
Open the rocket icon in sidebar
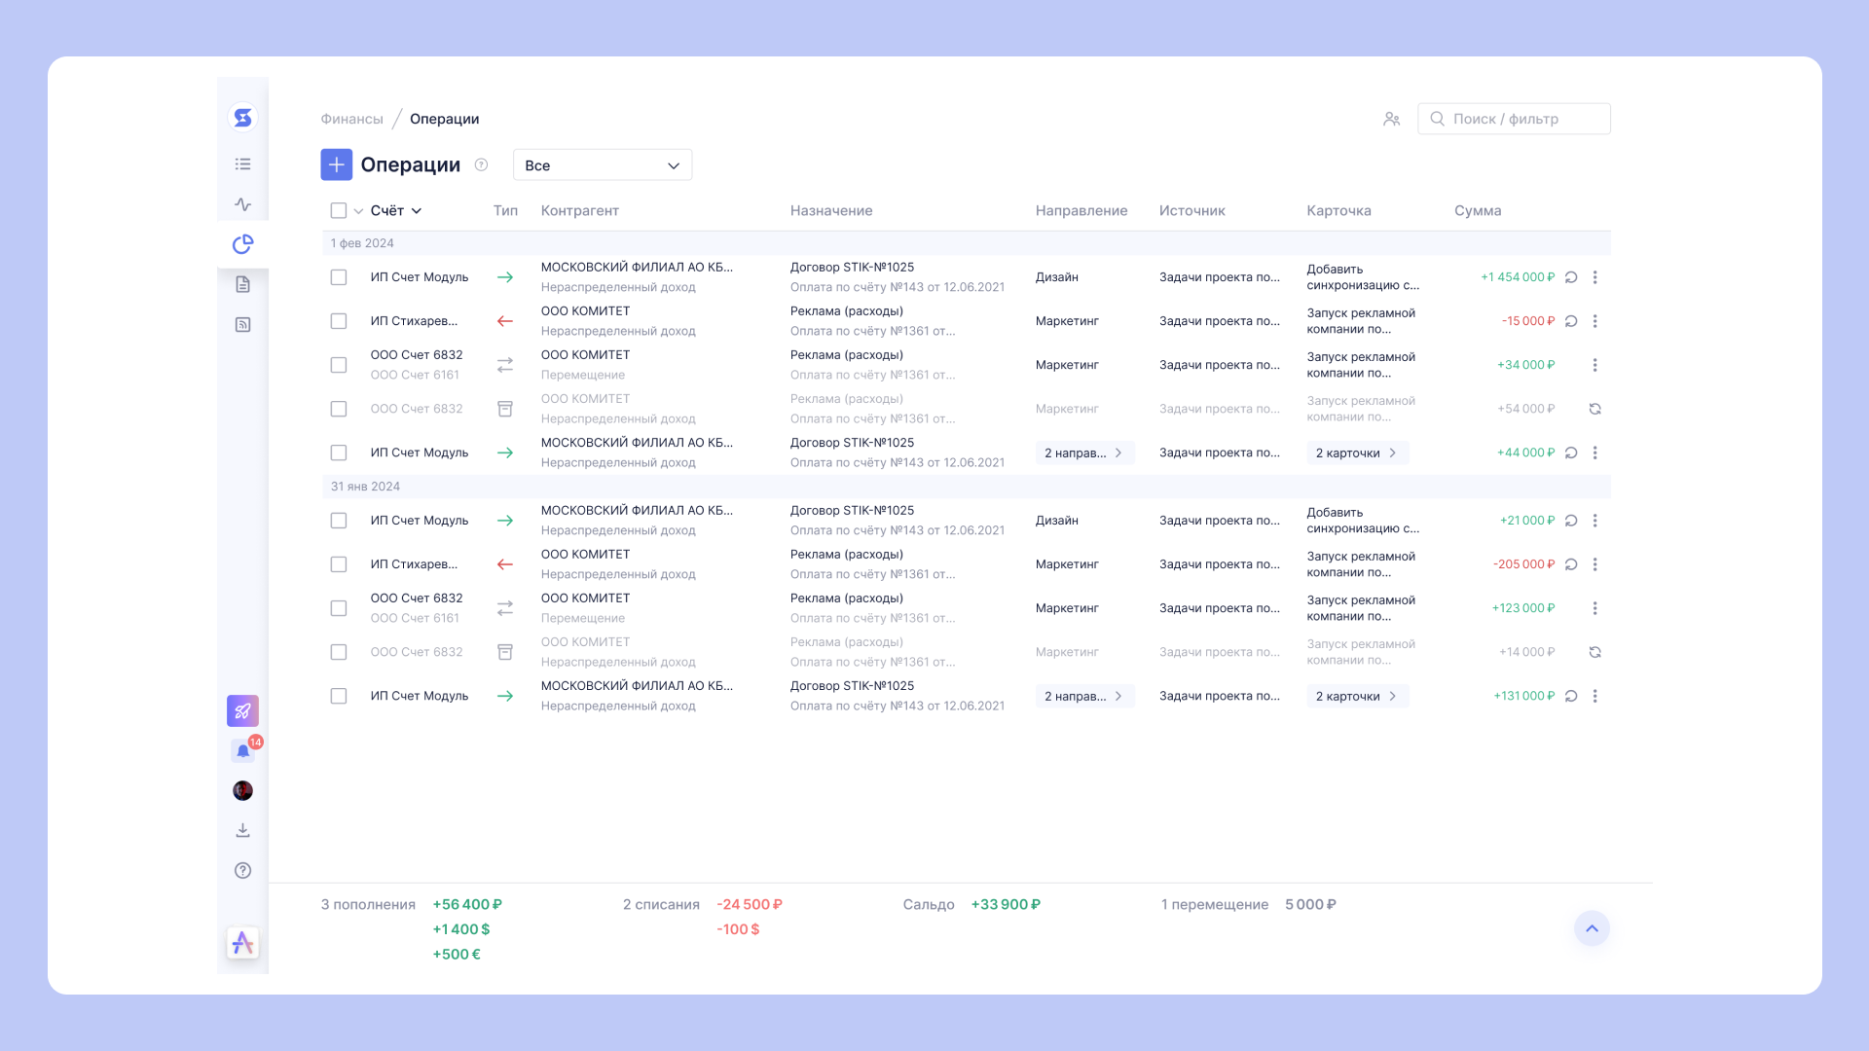pyautogui.click(x=242, y=710)
